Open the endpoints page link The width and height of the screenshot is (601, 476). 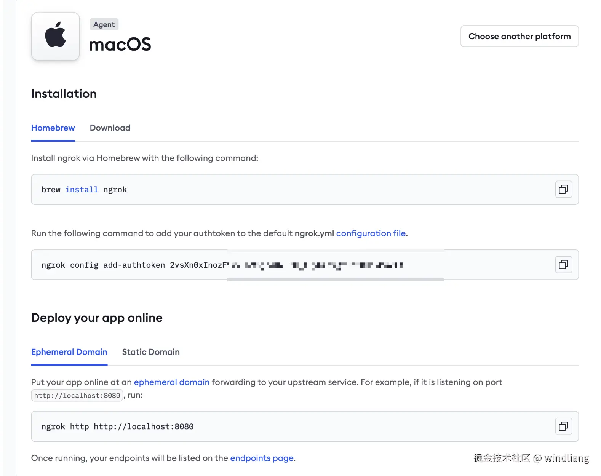click(x=262, y=458)
